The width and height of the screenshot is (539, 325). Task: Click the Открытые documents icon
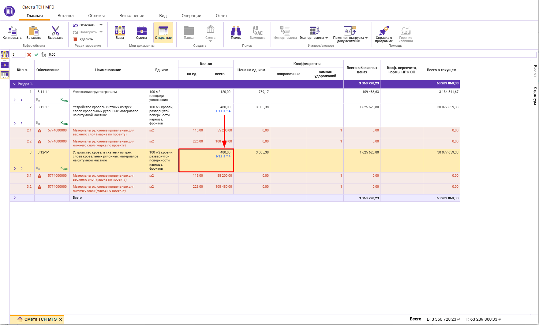tap(163, 31)
